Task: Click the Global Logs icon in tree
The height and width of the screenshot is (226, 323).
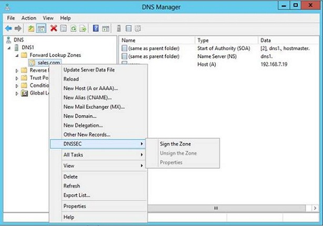Action: click(24, 93)
